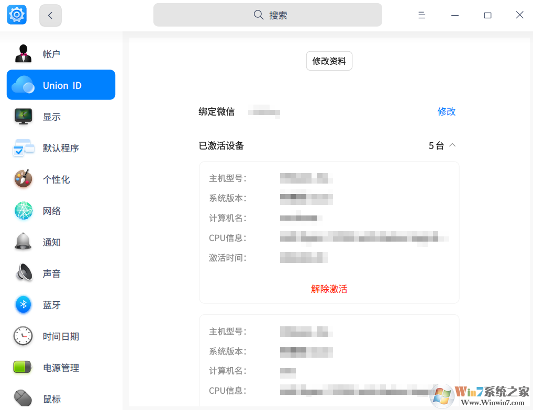Open Default Programs (默认程序) icon
Screen dimensions: 533x410
23,148
